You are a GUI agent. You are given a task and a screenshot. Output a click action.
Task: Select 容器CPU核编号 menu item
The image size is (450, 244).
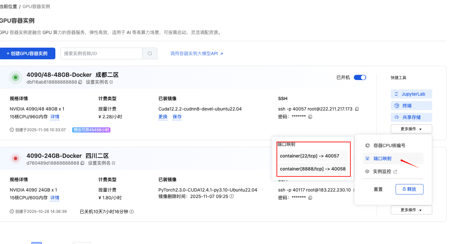(389, 145)
